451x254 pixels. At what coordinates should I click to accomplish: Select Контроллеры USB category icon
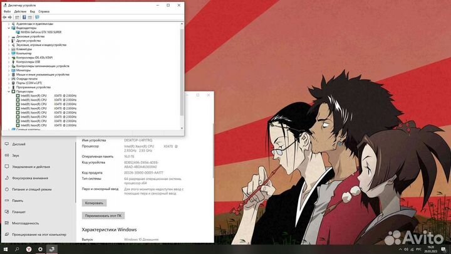(x=13, y=62)
